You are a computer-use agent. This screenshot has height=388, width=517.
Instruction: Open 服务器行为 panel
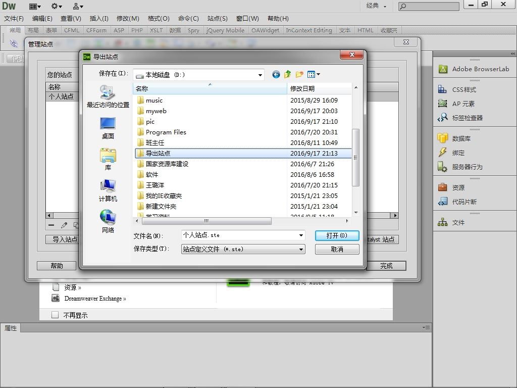(460, 167)
